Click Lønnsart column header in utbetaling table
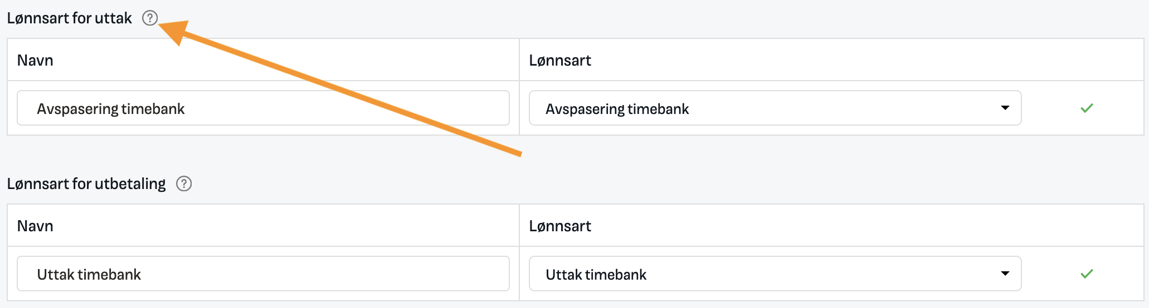This screenshot has width=1149, height=308. (560, 226)
